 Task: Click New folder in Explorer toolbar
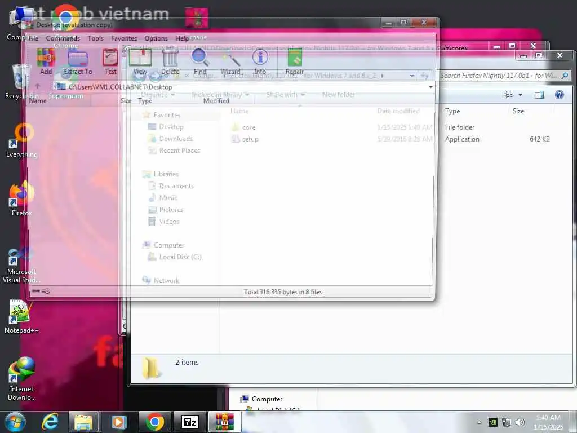[339, 95]
